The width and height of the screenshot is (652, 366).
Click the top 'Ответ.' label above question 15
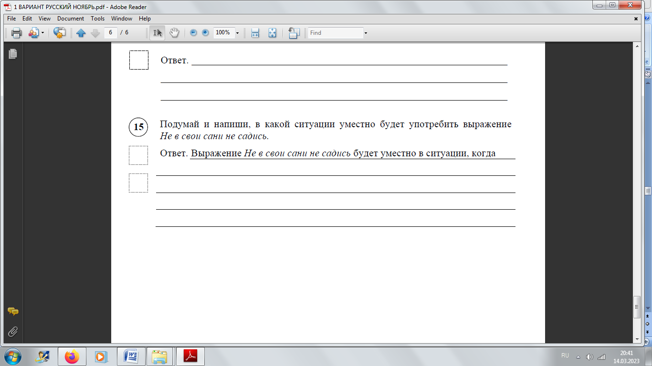click(175, 61)
